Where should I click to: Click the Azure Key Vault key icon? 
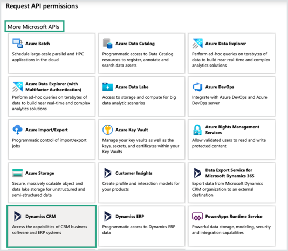coord(107,130)
